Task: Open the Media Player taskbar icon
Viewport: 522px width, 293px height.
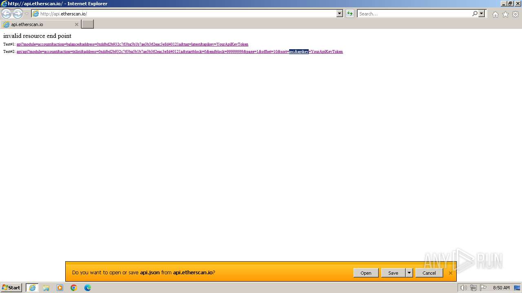Action: (x=60, y=288)
